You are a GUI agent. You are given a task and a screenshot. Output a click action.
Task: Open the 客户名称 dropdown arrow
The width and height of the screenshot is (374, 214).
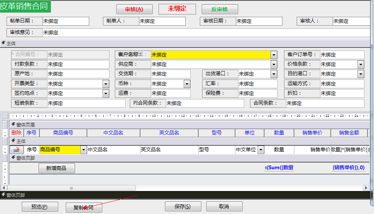pyautogui.click(x=274, y=55)
